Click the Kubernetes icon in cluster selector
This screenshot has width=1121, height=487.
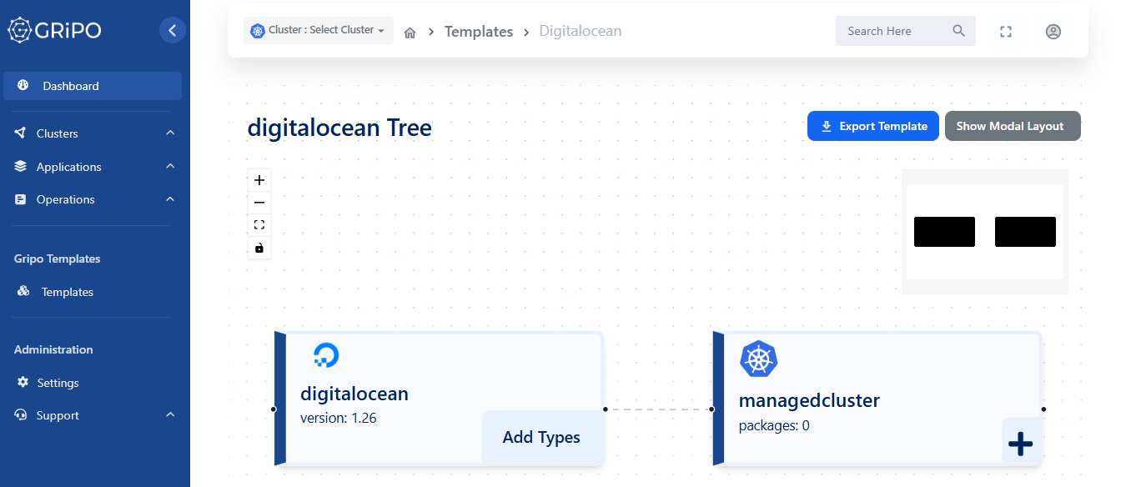pos(257,31)
